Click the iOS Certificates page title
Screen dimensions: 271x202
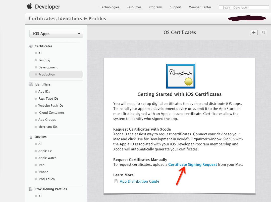[x=179, y=32]
